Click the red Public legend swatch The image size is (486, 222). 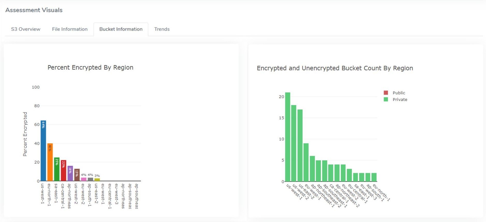pos(386,93)
